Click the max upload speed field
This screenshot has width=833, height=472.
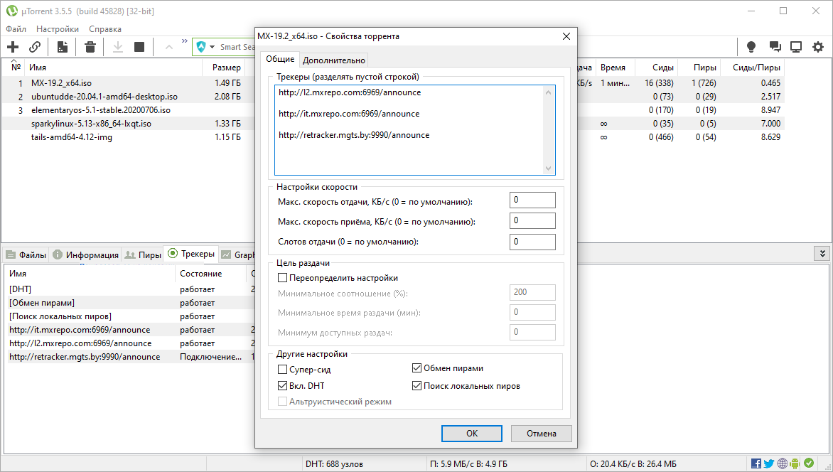pyautogui.click(x=532, y=200)
